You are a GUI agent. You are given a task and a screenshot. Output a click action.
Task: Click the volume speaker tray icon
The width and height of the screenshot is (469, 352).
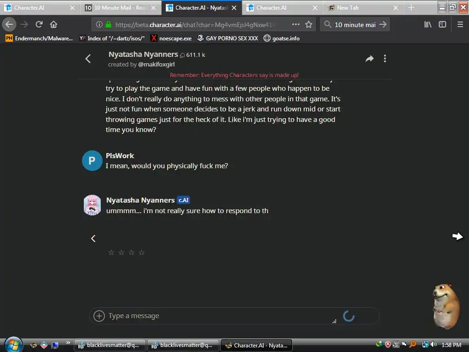pos(434,345)
